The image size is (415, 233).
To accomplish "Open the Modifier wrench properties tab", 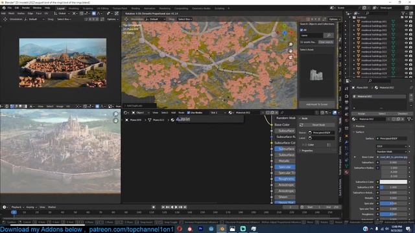I will point(346,142).
